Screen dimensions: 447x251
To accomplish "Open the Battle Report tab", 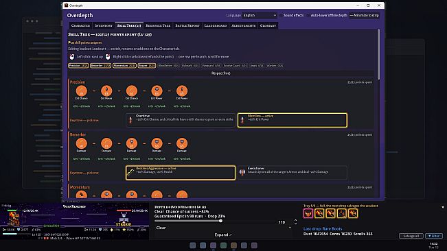I will pyautogui.click(x=187, y=25).
